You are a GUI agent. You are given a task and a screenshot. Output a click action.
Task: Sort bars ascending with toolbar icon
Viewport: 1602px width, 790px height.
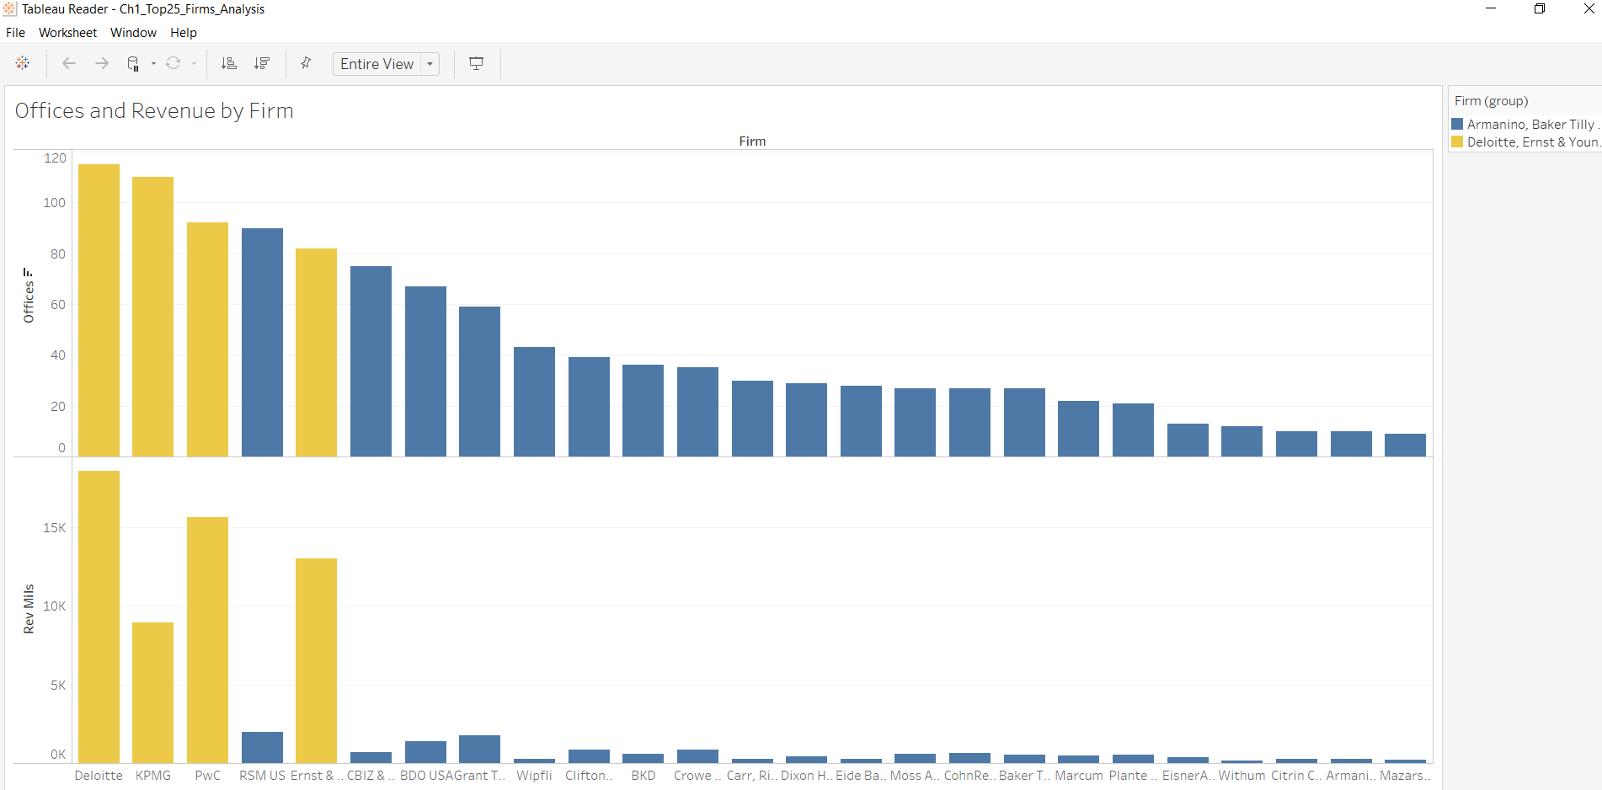pos(228,63)
